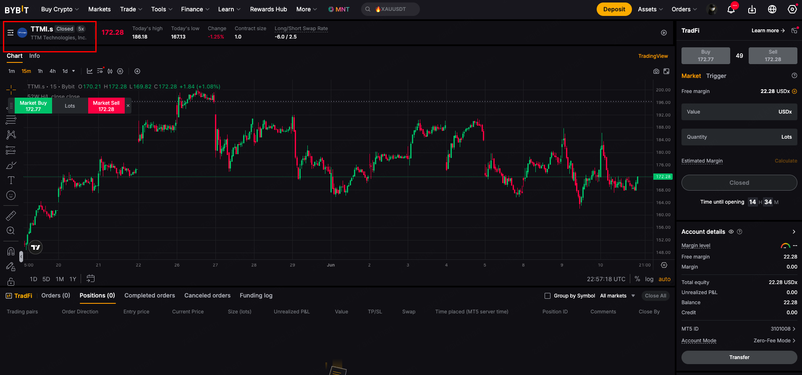Open the Assets dropdown
This screenshot has height=375, width=802.
coord(650,9)
